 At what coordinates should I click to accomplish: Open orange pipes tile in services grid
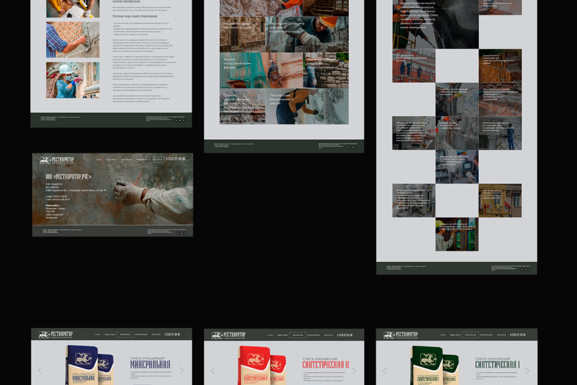(x=500, y=65)
